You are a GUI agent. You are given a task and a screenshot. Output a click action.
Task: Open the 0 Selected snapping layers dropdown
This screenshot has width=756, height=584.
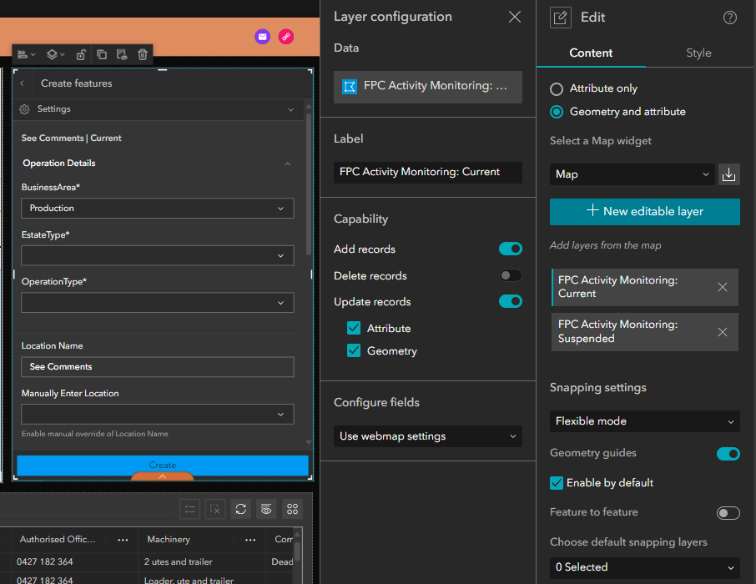click(645, 567)
